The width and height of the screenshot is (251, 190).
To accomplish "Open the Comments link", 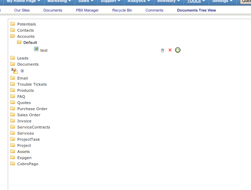I will pos(154,10).
